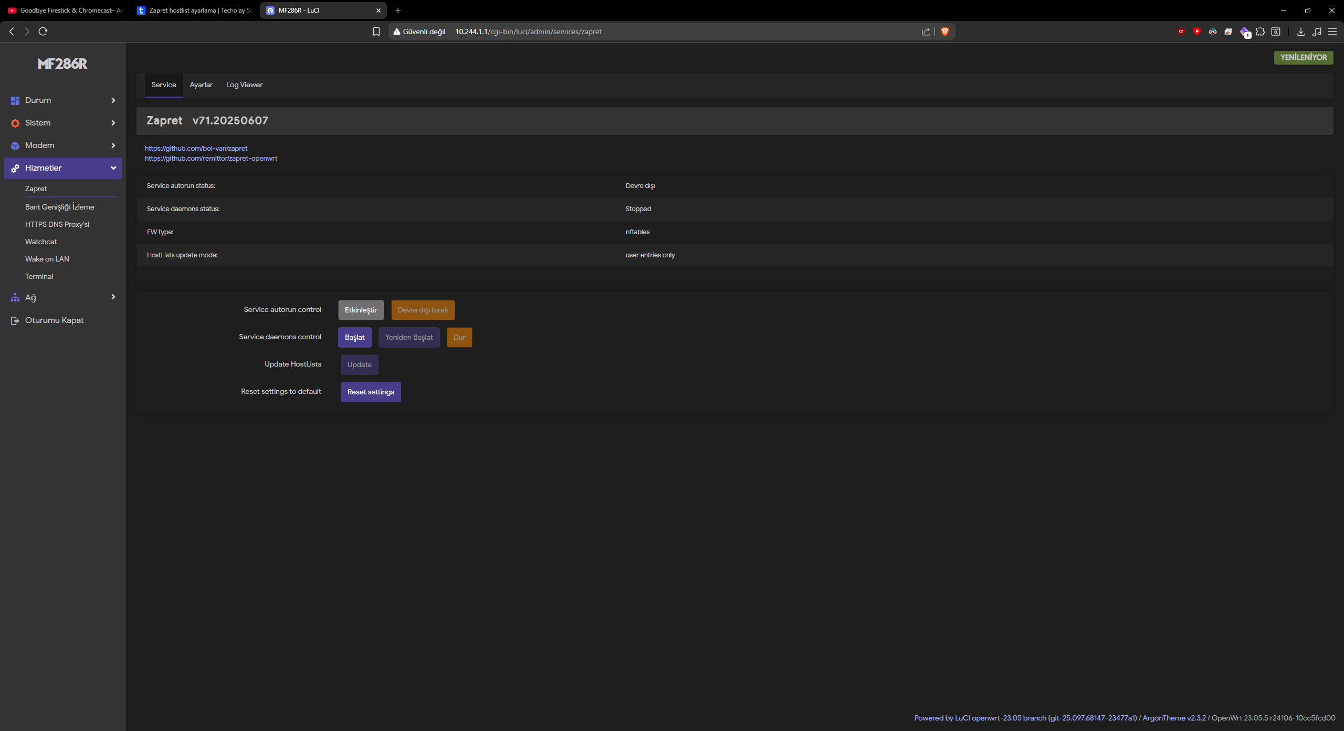The height and width of the screenshot is (731, 1344).
Task: Start daemons with Başlat button
Action: 355,337
